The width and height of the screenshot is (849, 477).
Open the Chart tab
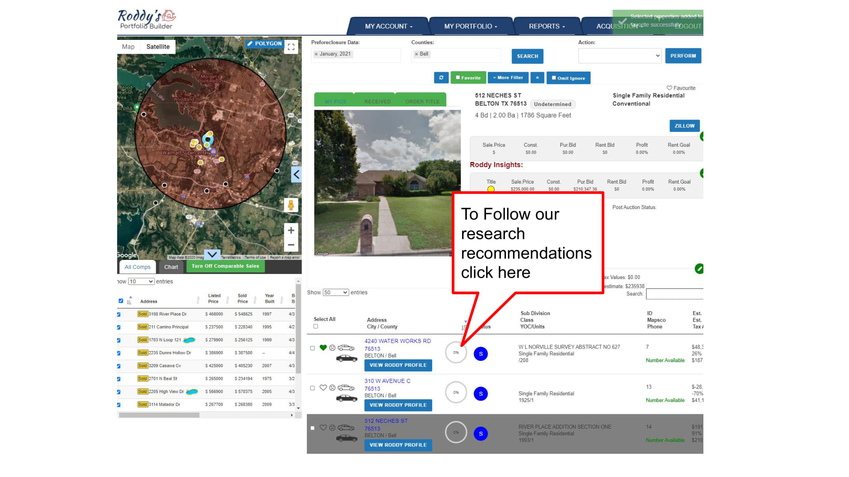171,267
